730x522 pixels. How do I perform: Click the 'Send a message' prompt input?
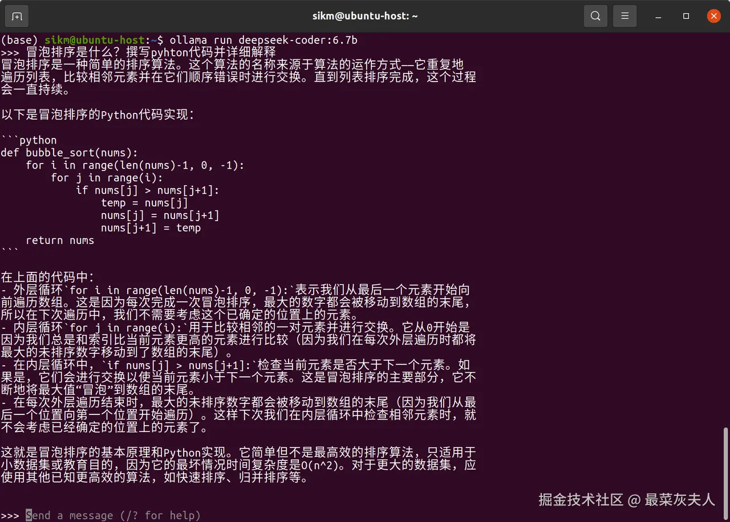[x=113, y=515]
